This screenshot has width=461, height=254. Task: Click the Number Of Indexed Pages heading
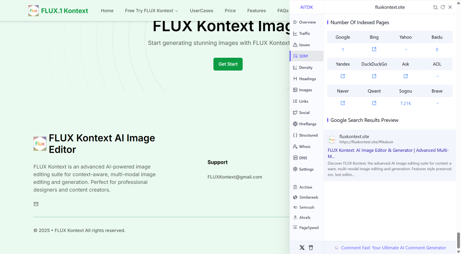point(359,22)
